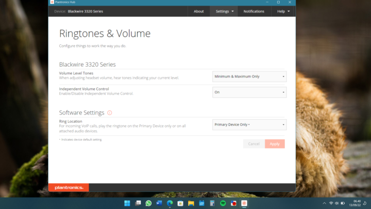Open Spotify from the taskbar
This screenshot has height=209, width=371.
[223, 203]
